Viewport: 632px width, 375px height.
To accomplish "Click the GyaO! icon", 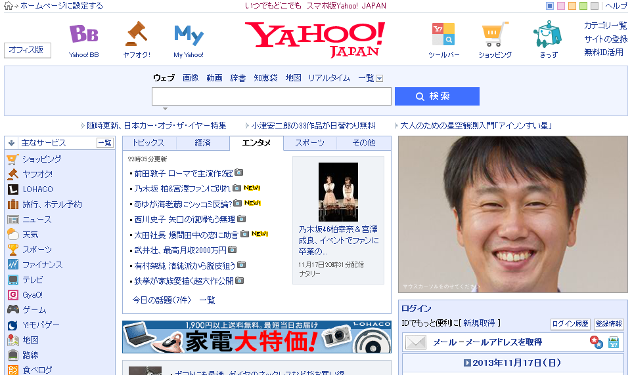I will [x=13, y=295].
